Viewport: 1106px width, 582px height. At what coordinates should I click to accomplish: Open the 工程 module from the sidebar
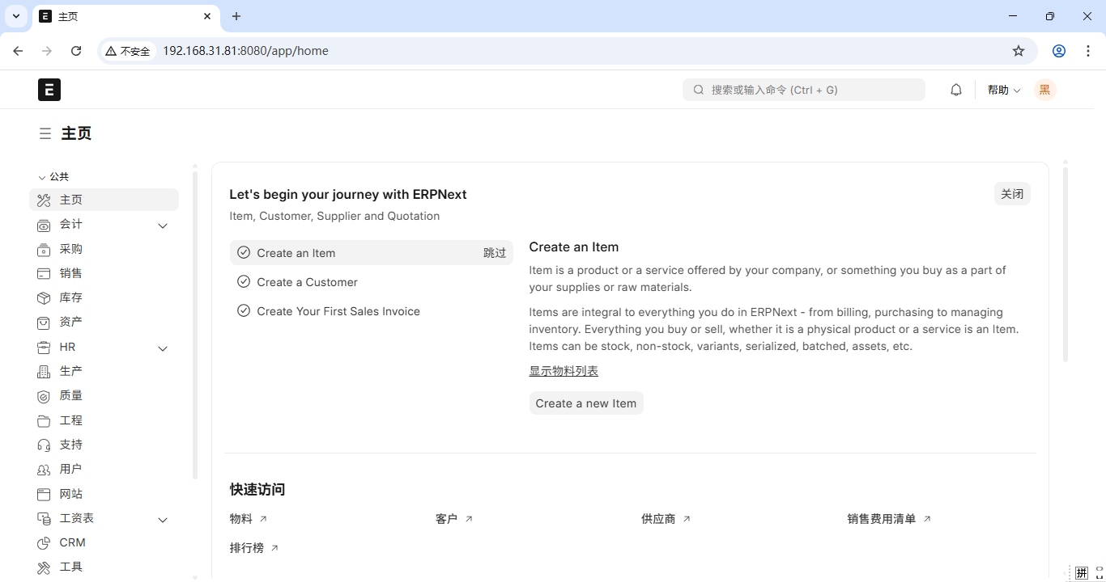(104, 420)
